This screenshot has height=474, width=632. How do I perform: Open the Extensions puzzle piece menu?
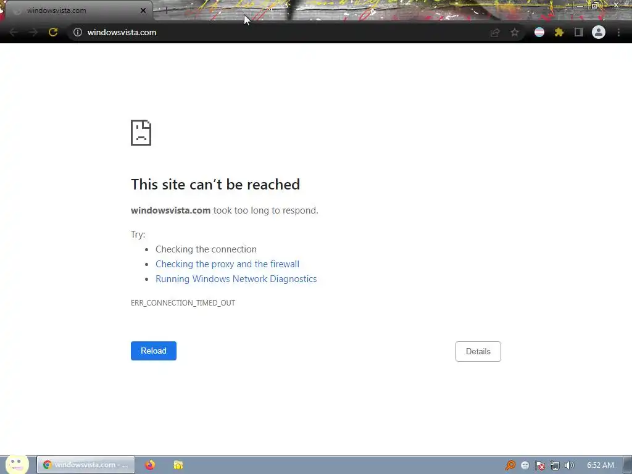coord(559,32)
